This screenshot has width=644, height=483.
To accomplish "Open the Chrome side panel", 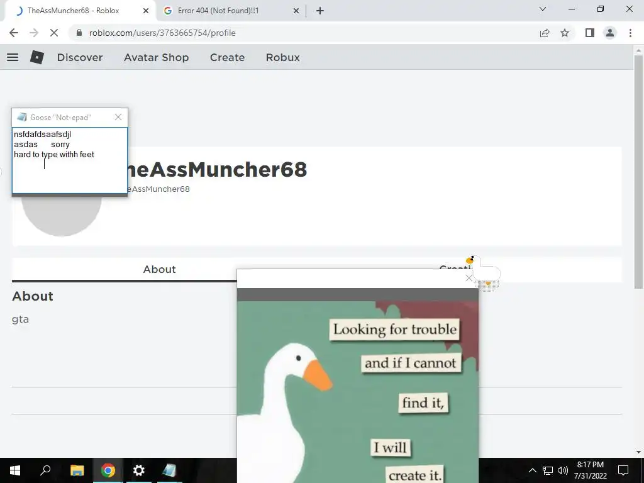I will (590, 33).
